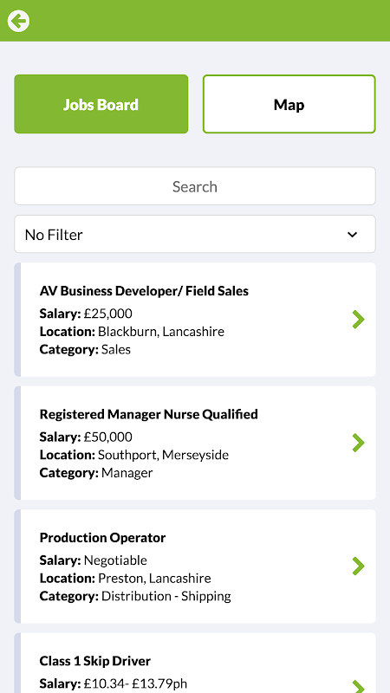The image size is (390, 693).
Task: Tap the Preston, Lancashire location line
Action: [125, 578]
